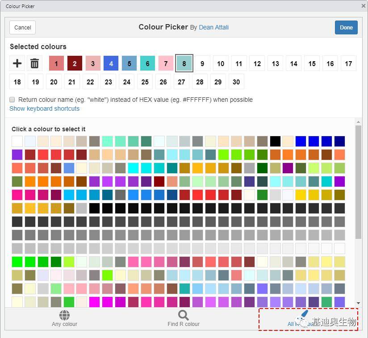Open the Any colour globe tab
The image size is (368, 338).
tap(64, 318)
